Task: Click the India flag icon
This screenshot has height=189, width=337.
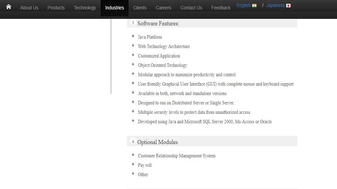Action: (254, 6)
